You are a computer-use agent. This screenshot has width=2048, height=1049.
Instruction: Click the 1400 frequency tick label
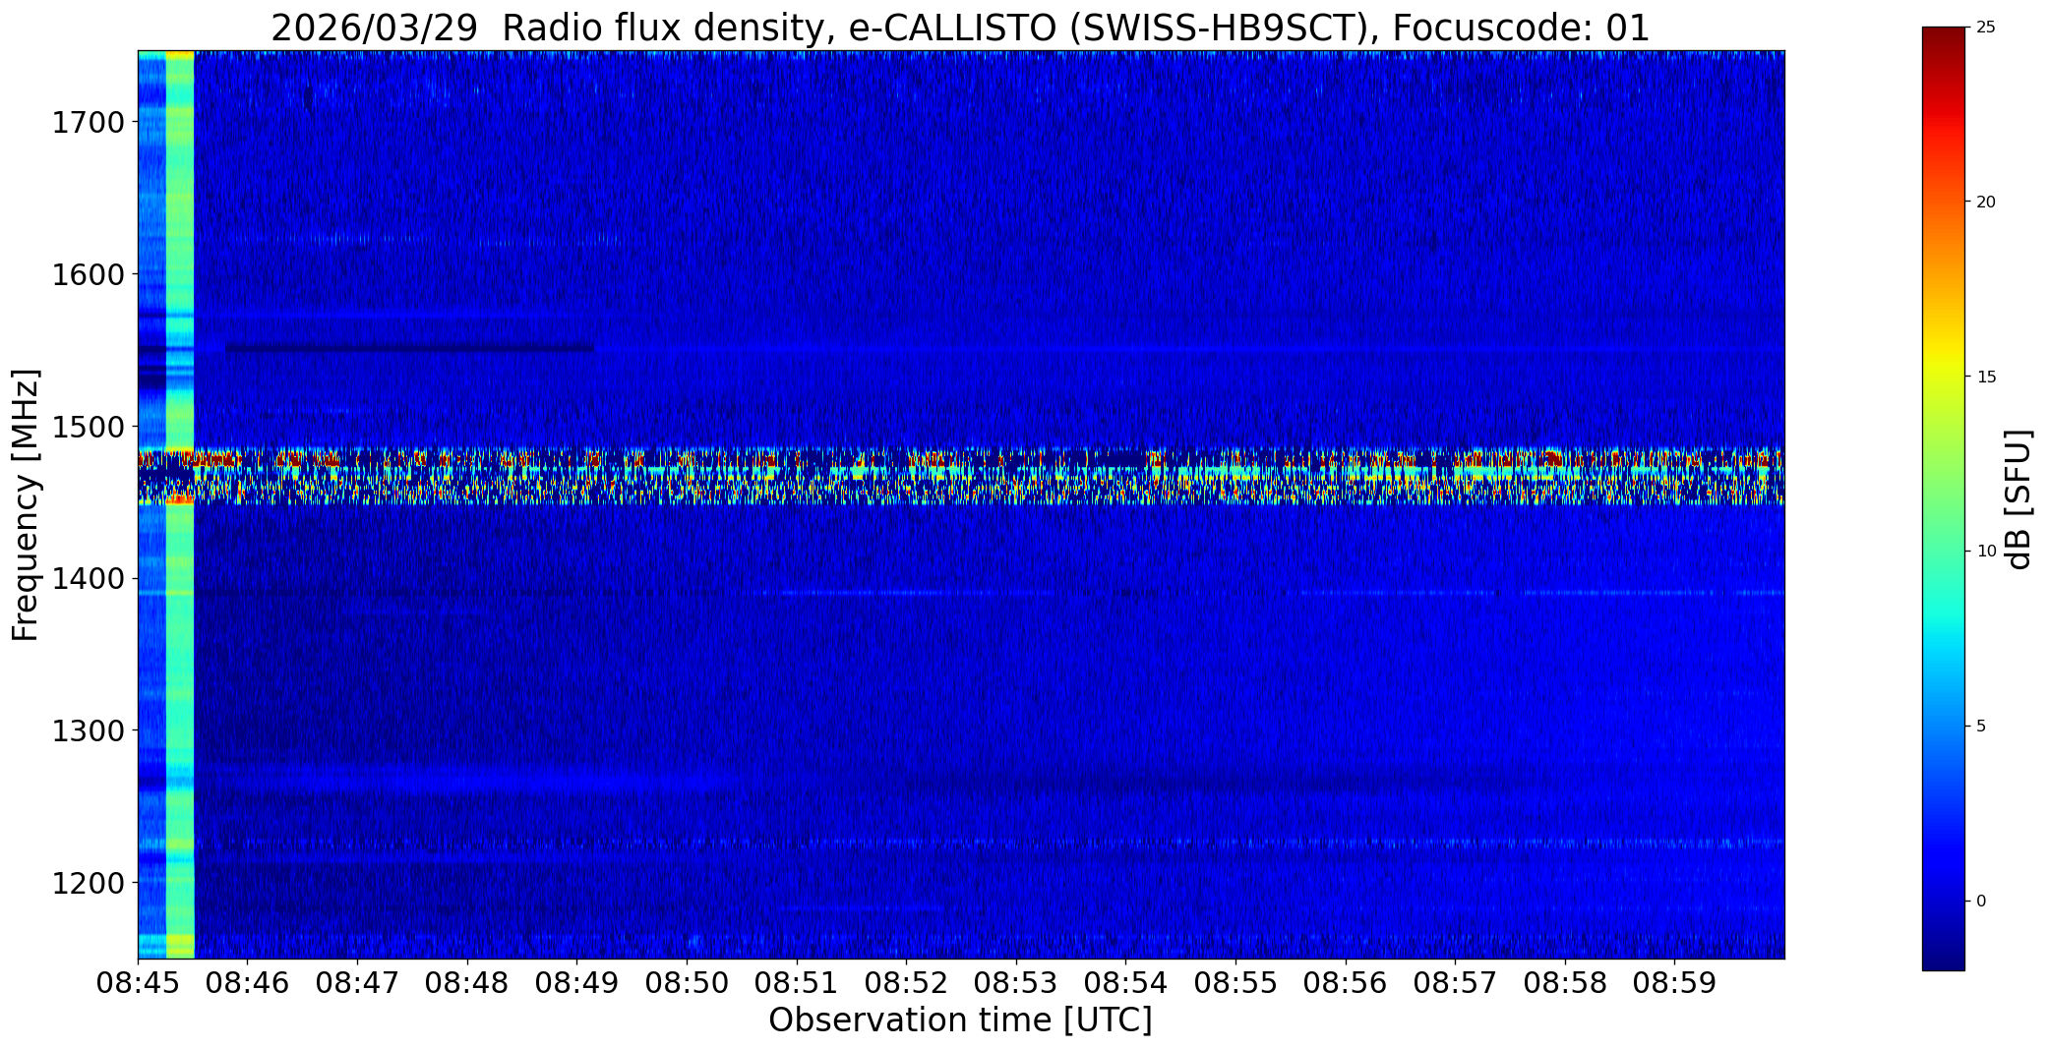pos(88,578)
